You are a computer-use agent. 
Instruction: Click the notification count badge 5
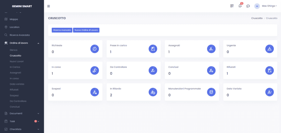(x=241, y=3)
